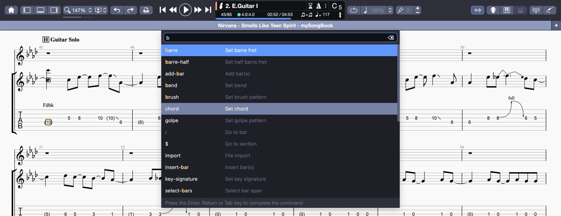Open the screen display mode menu
This screenshot has width=561, height=216.
click(100, 10)
